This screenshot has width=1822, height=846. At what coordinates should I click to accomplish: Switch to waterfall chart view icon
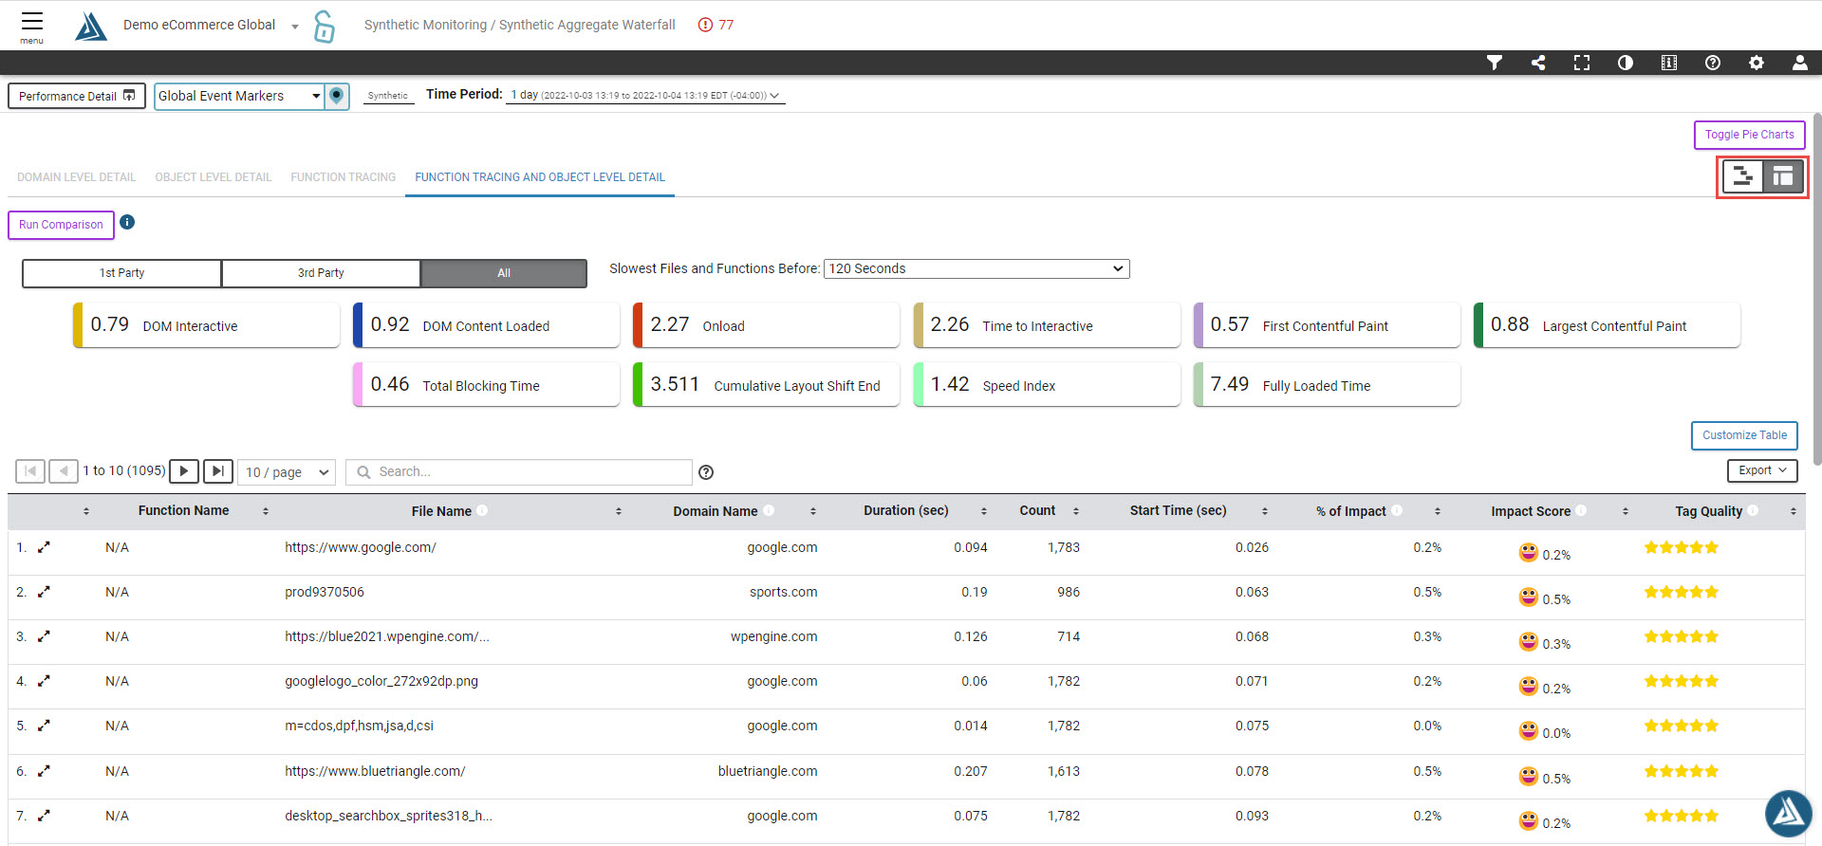click(x=1742, y=176)
